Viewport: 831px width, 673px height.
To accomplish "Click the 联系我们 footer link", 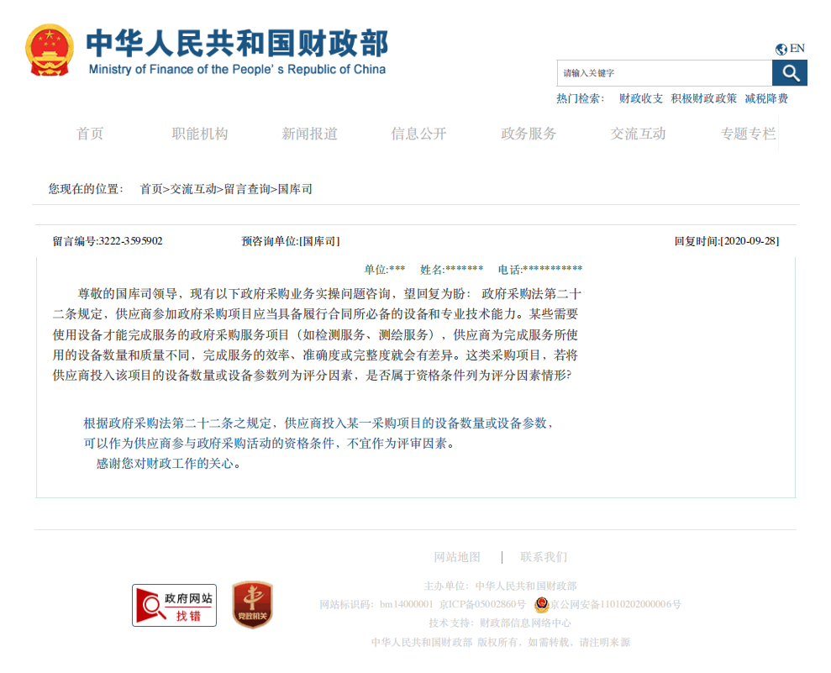I will pyautogui.click(x=542, y=556).
